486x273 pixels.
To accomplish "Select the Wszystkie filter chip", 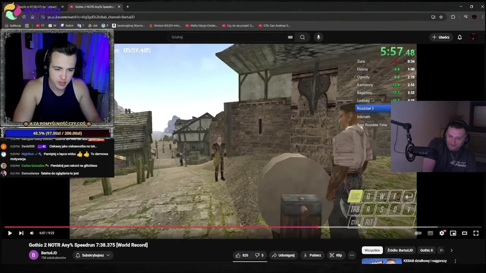I will [x=372, y=250].
